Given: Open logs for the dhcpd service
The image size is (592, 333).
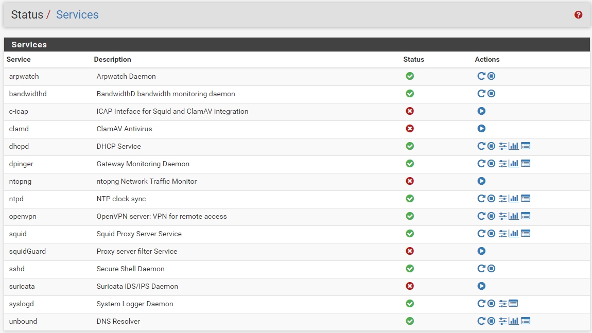Looking at the screenshot, I should (526, 146).
